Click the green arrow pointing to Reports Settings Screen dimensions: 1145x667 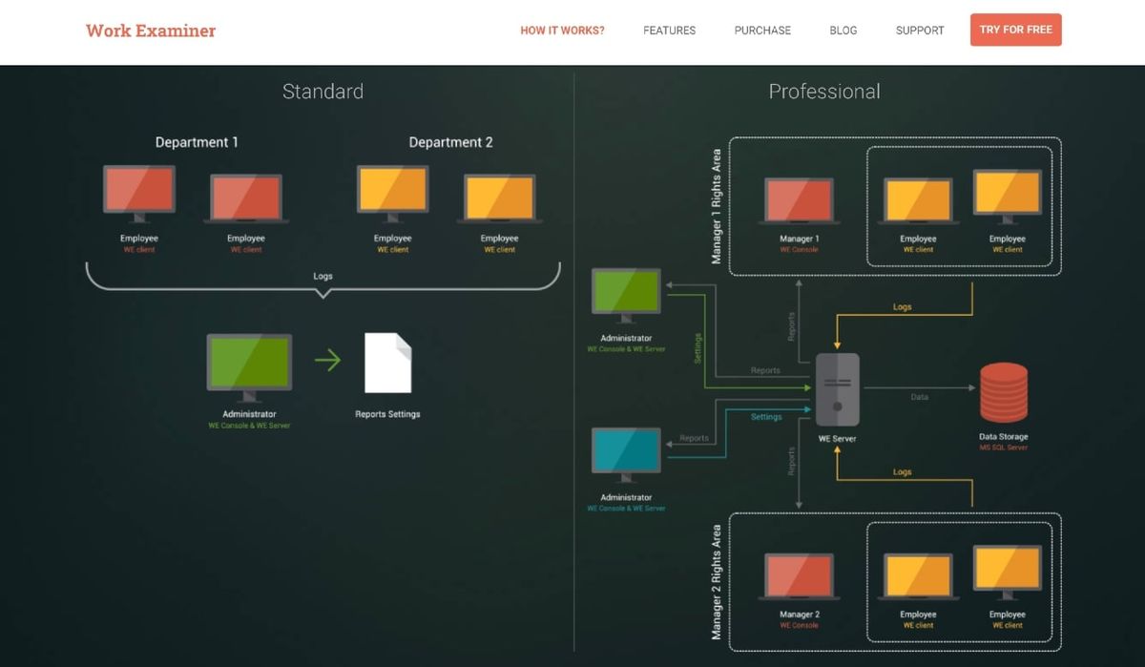328,361
